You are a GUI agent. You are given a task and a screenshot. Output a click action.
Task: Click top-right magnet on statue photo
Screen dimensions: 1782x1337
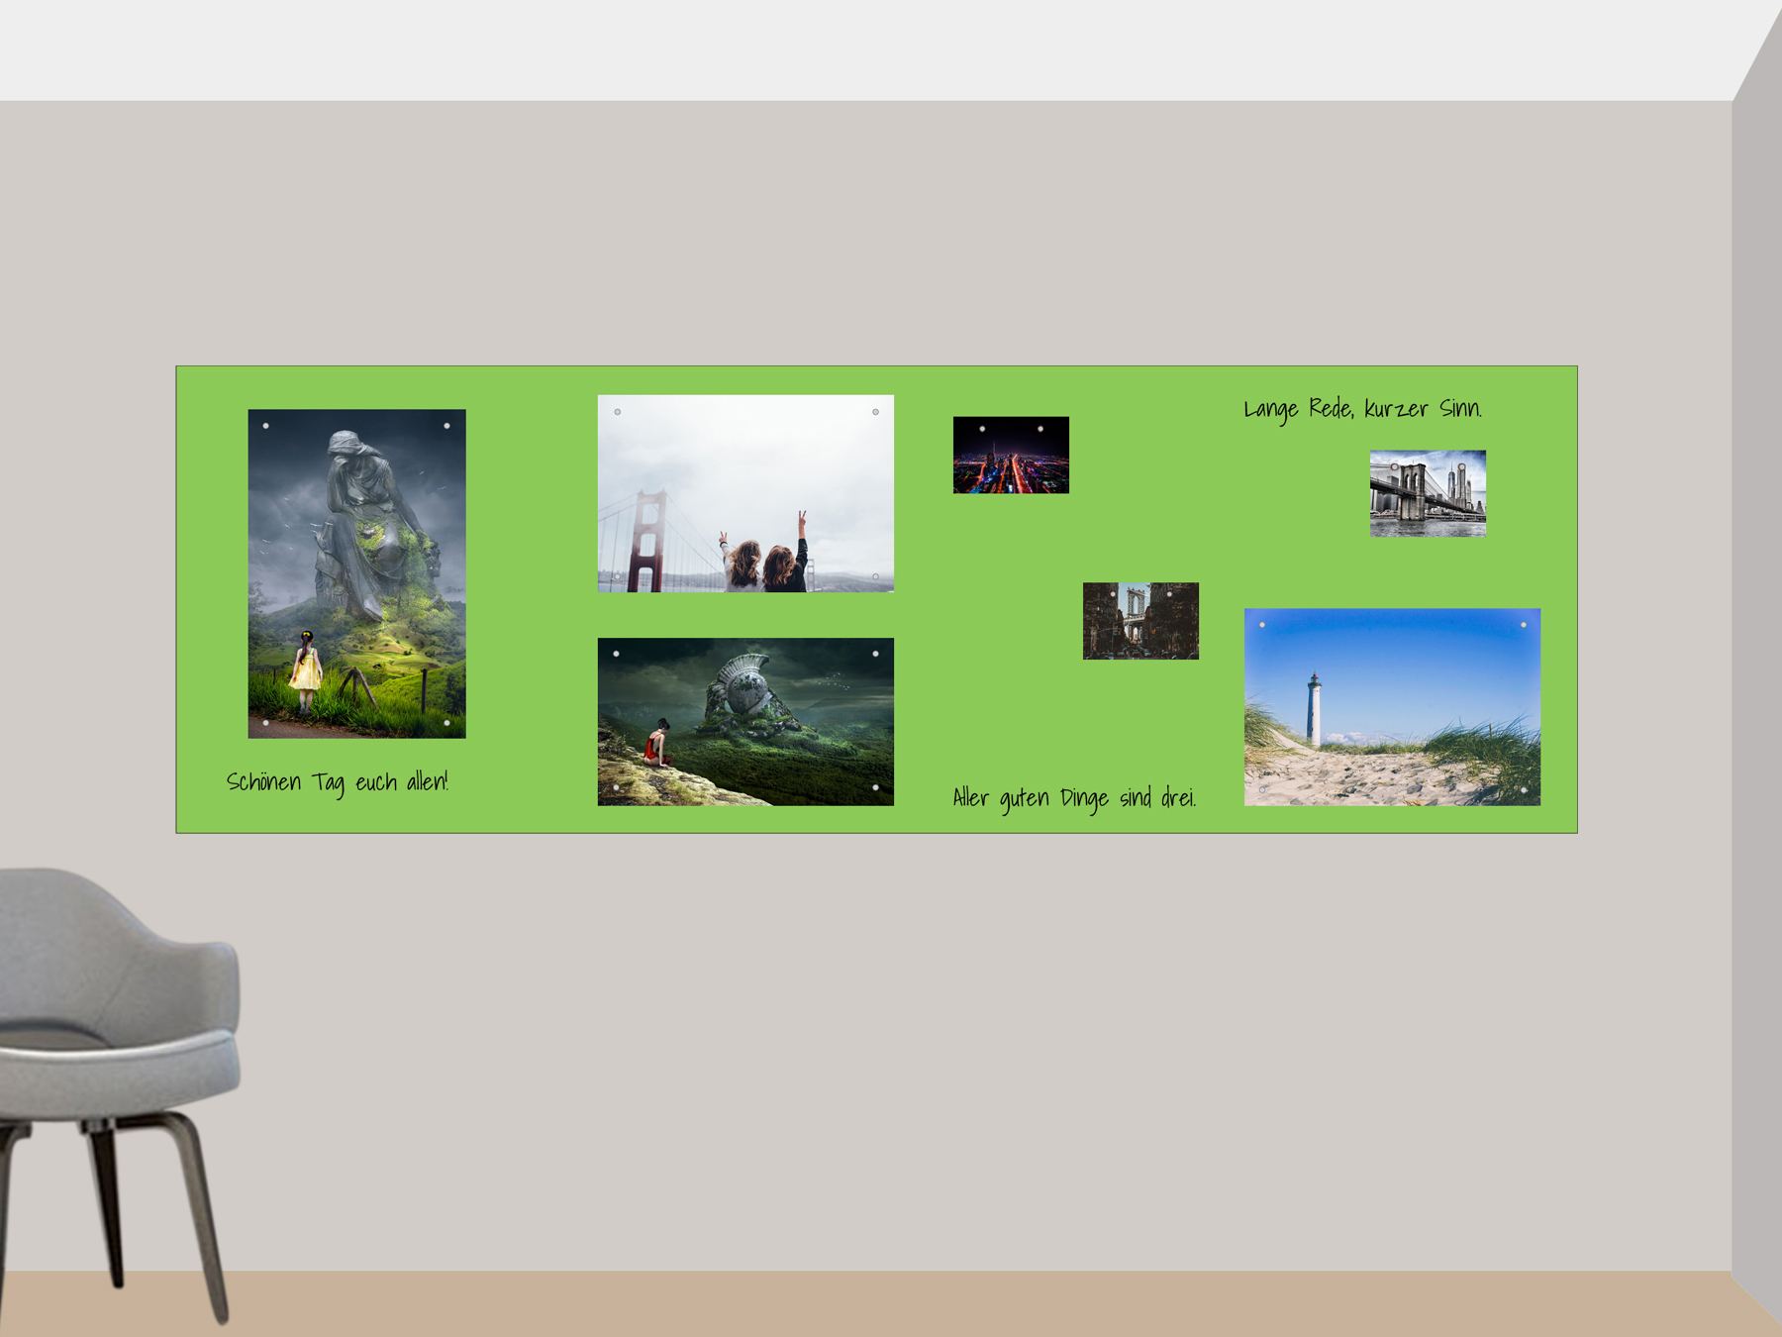pos(446,426)
